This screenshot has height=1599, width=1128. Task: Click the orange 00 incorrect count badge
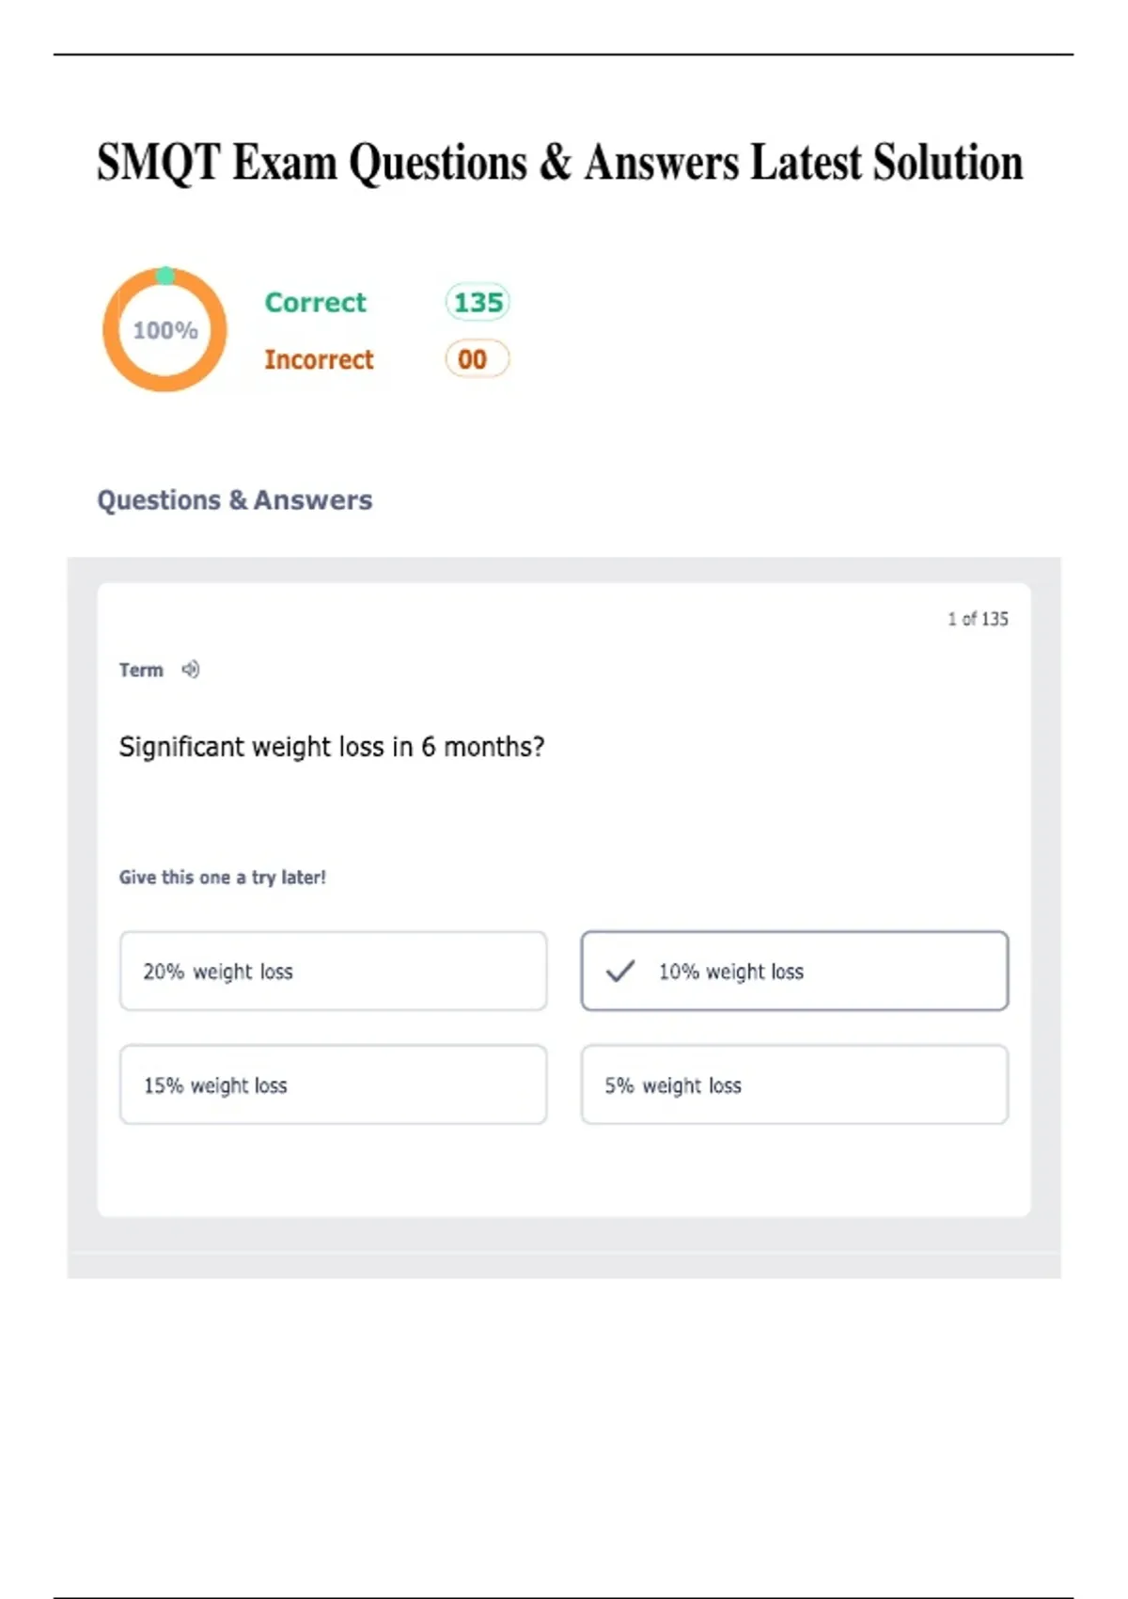(x=477, y=359)
